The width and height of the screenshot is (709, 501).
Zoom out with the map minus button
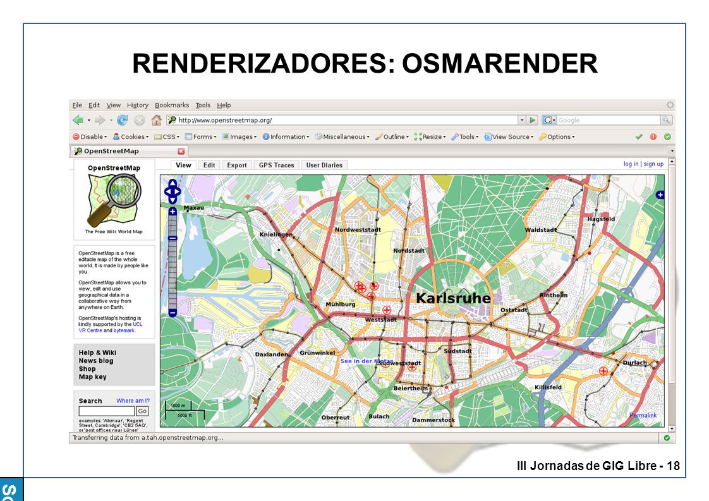click(x=173, y=312)
